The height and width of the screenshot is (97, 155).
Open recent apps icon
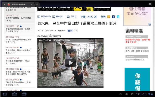pos(24,94)
